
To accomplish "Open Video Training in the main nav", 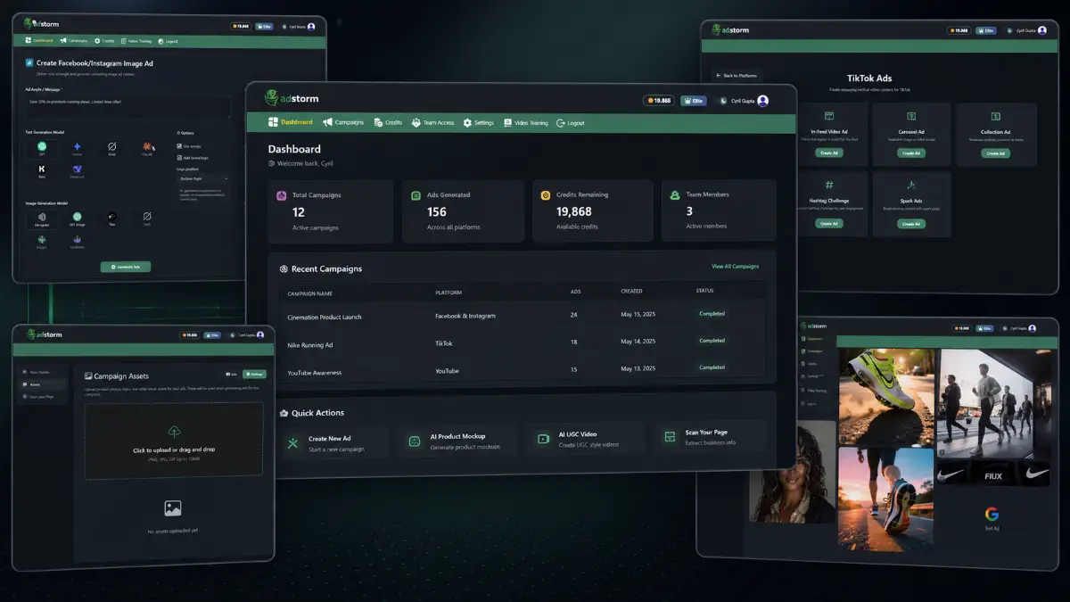I will pos(526,122).
